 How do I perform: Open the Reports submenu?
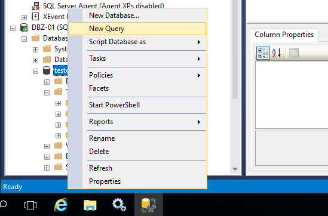point(137,122)
